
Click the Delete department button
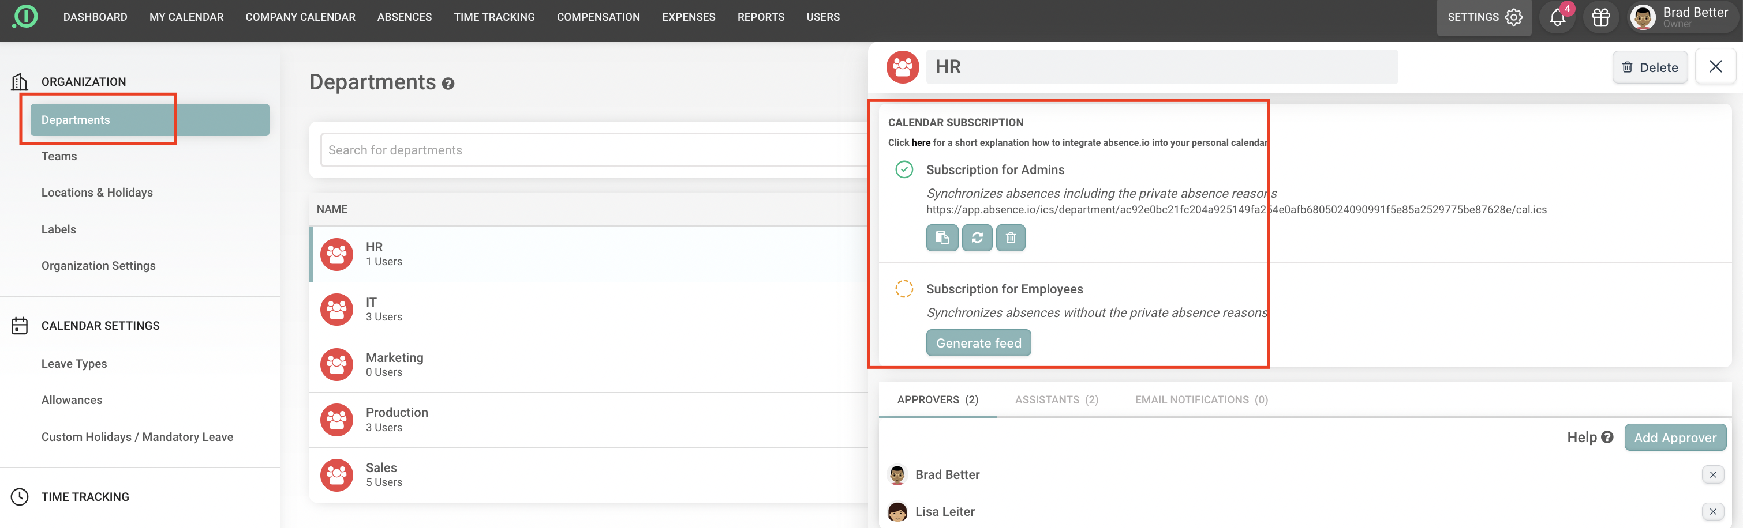pyautogui.click(x=1650, y=67)
